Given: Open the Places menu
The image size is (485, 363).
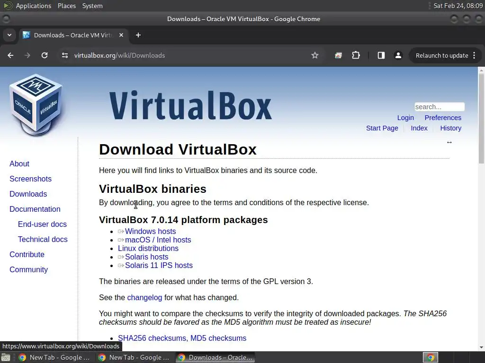Looking at the screenshot, I should click(x=66, y=6).
